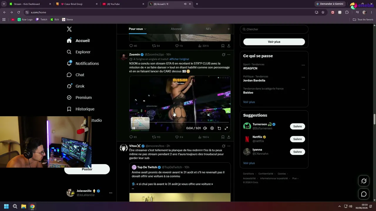Go to Accueil in the X sidebar

coord(78,41)
